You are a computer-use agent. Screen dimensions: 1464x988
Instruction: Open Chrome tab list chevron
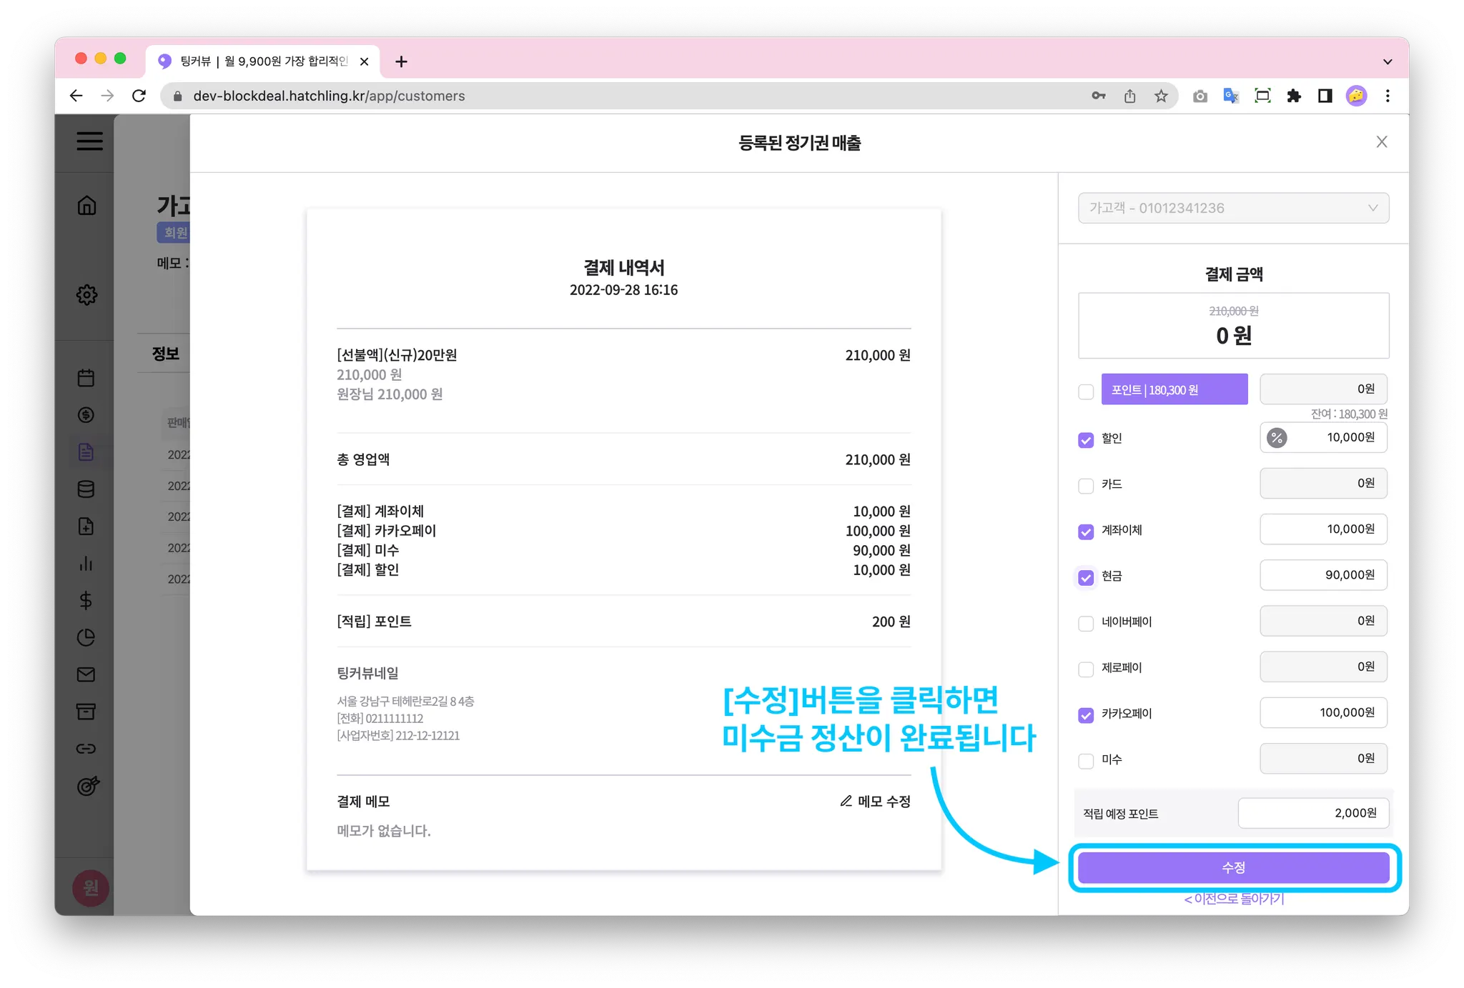tap(1387, 61)
